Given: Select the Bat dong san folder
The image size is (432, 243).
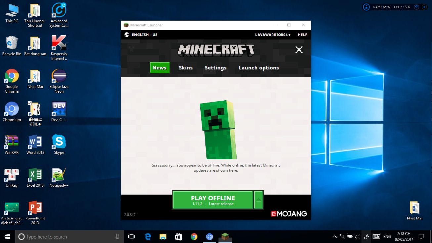Looking at the screenshot, I should coord(35,46).
